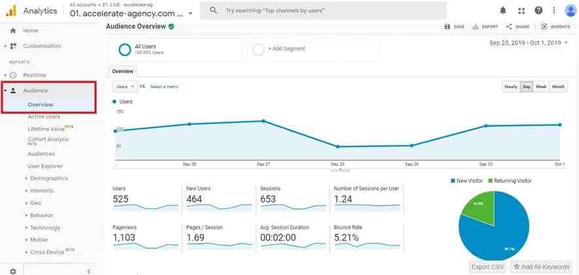
Task: Select the Overview tab
Action: (122, 71)
